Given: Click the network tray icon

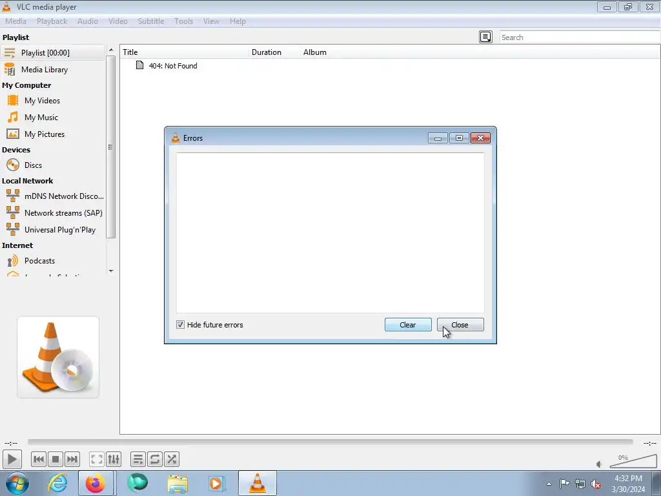Looking at the screenshot, I should 580,484.
